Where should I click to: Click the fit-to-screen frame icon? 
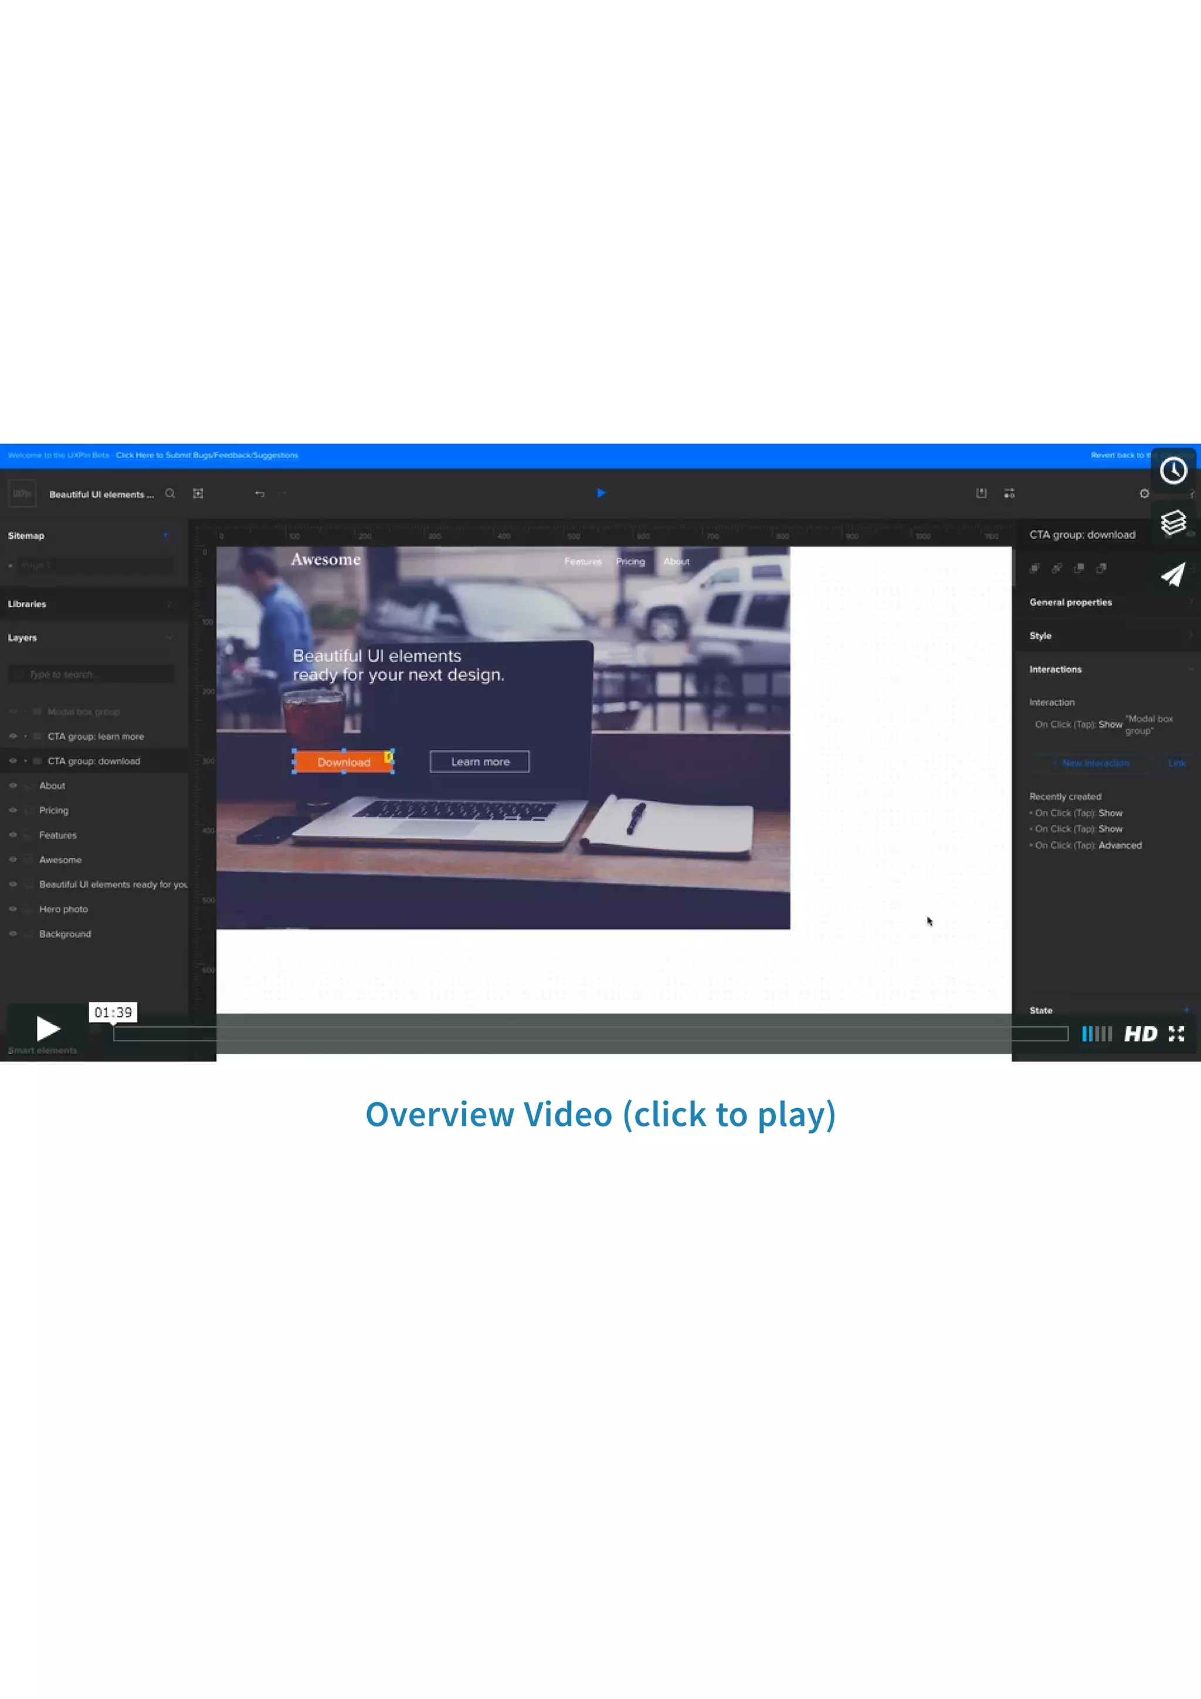(x=198, y=493)
